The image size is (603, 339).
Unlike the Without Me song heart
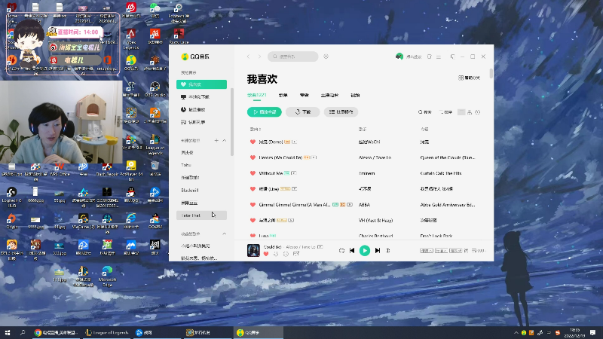(253, 173)
